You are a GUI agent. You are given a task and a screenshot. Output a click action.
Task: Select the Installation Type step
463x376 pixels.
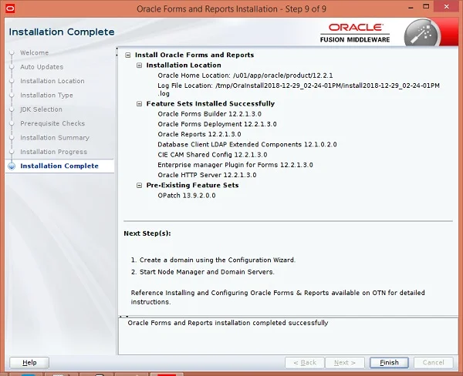tap(46, 96)
